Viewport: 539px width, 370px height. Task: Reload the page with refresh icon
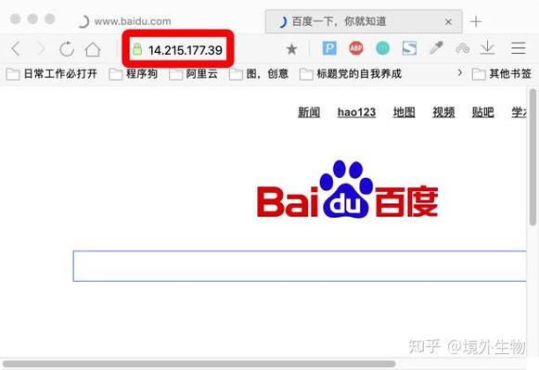pyautogui.click(x=67, y=49)
